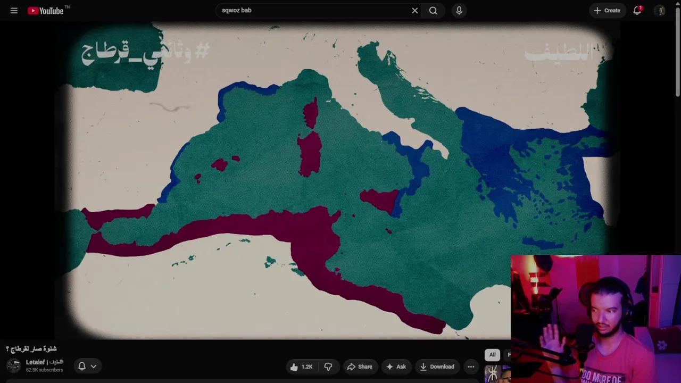Dislike this video

click(328, 367)
